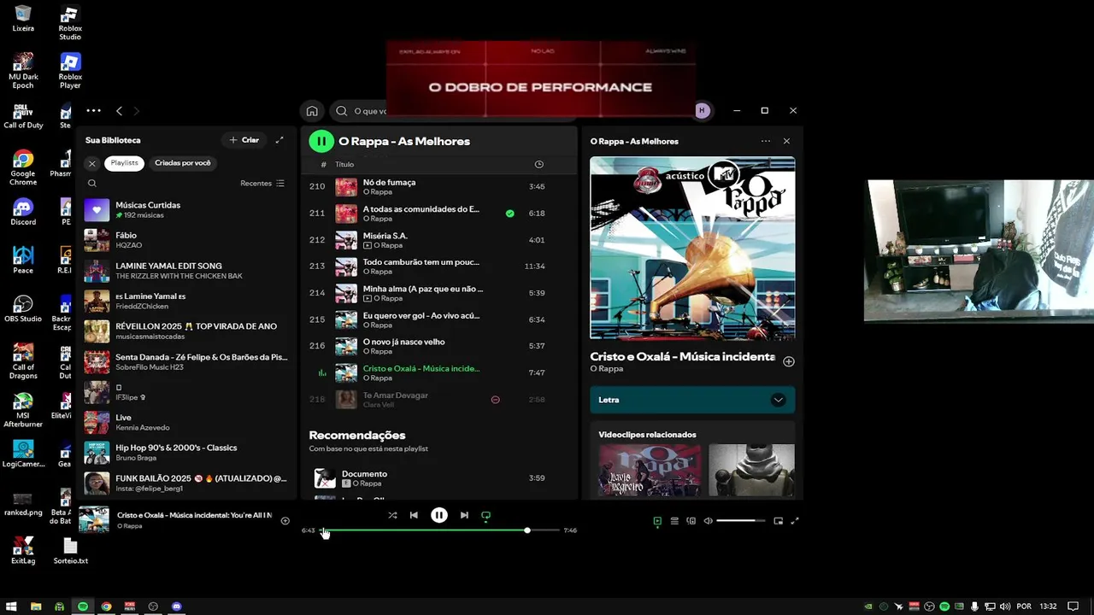The image size is (1094, 615).
Task: Open Hip Hop 90's & 2000's playlist
Action: pyautogui.click(x=186, y=453)
